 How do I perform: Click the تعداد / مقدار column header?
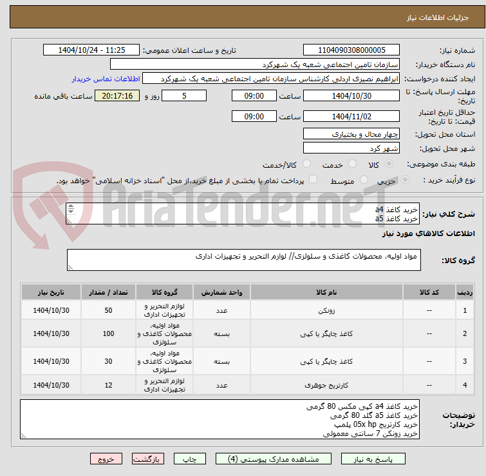click(x=108, y=292)
